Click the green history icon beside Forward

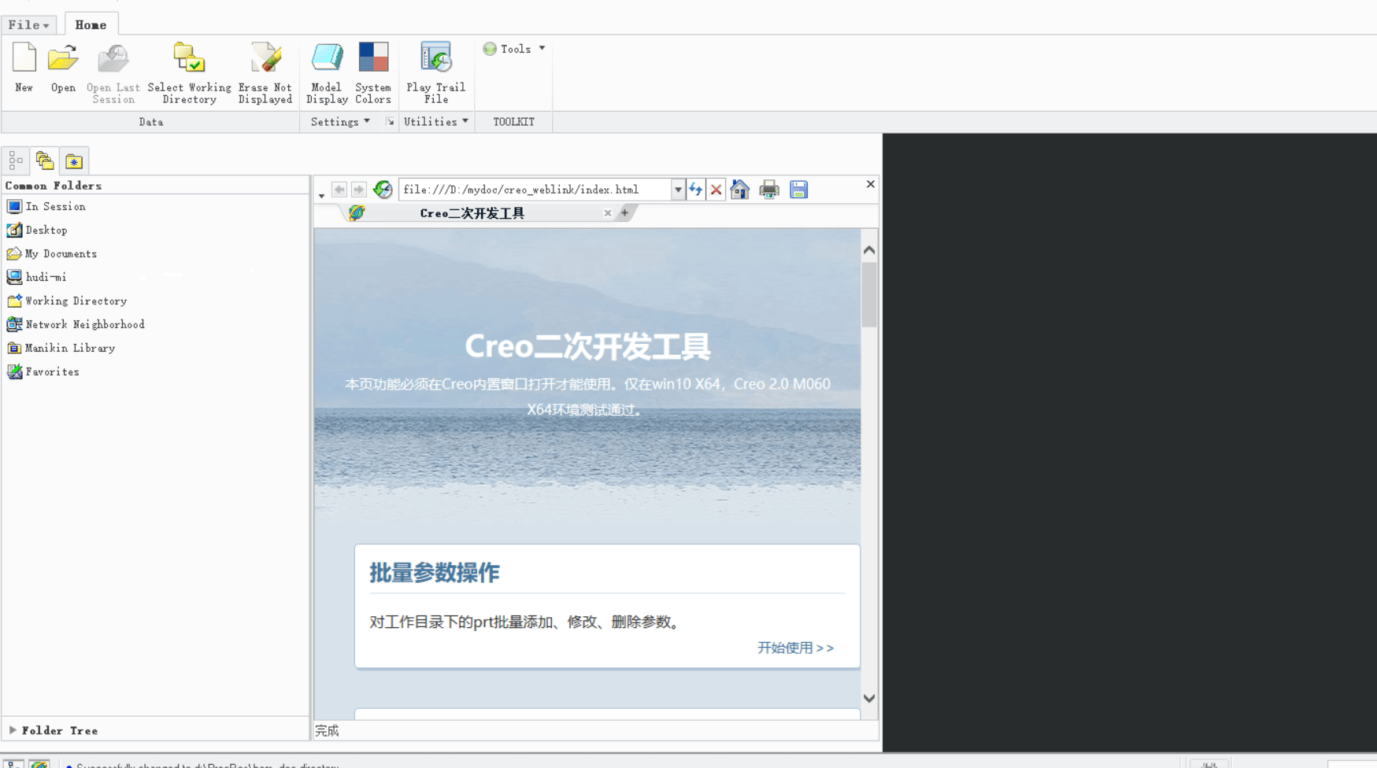383,190
